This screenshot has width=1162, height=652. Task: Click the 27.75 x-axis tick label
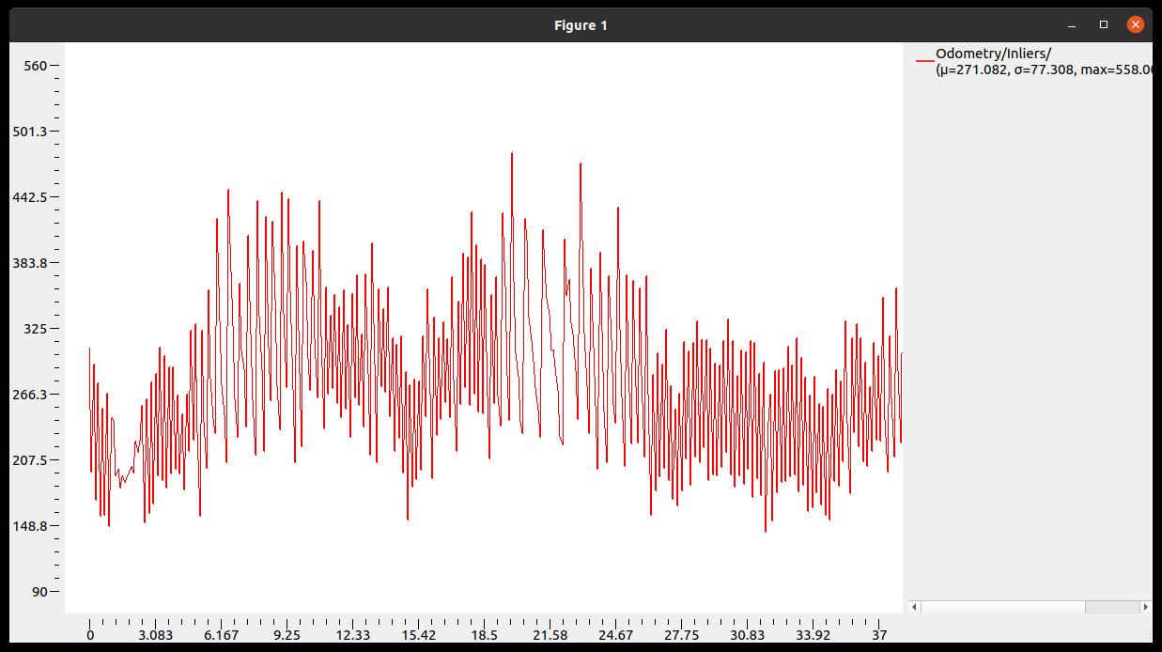681,635
